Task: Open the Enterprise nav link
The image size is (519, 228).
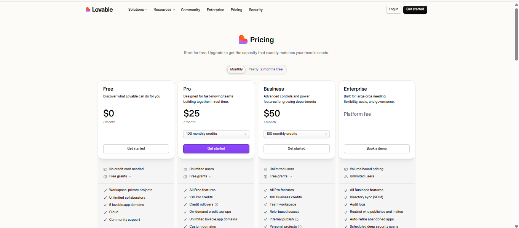Action: (216, 10)
